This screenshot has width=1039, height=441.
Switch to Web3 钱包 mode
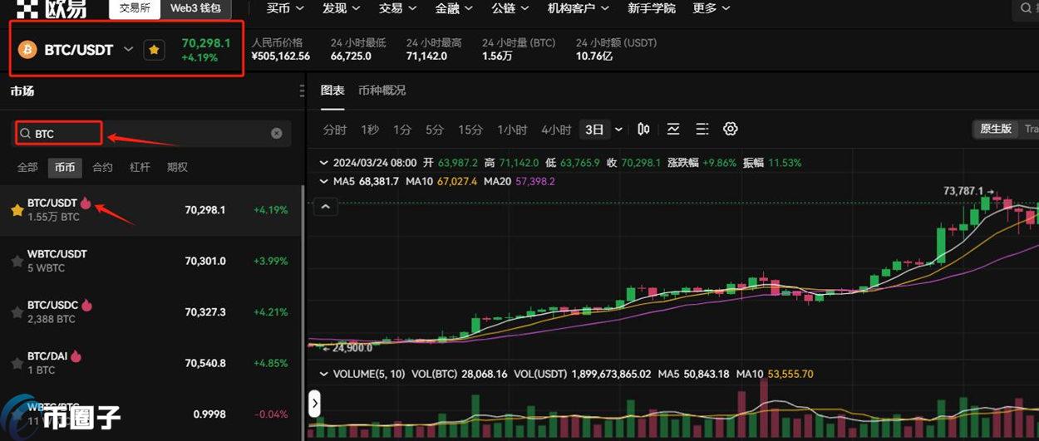click(x=195, y=8)
